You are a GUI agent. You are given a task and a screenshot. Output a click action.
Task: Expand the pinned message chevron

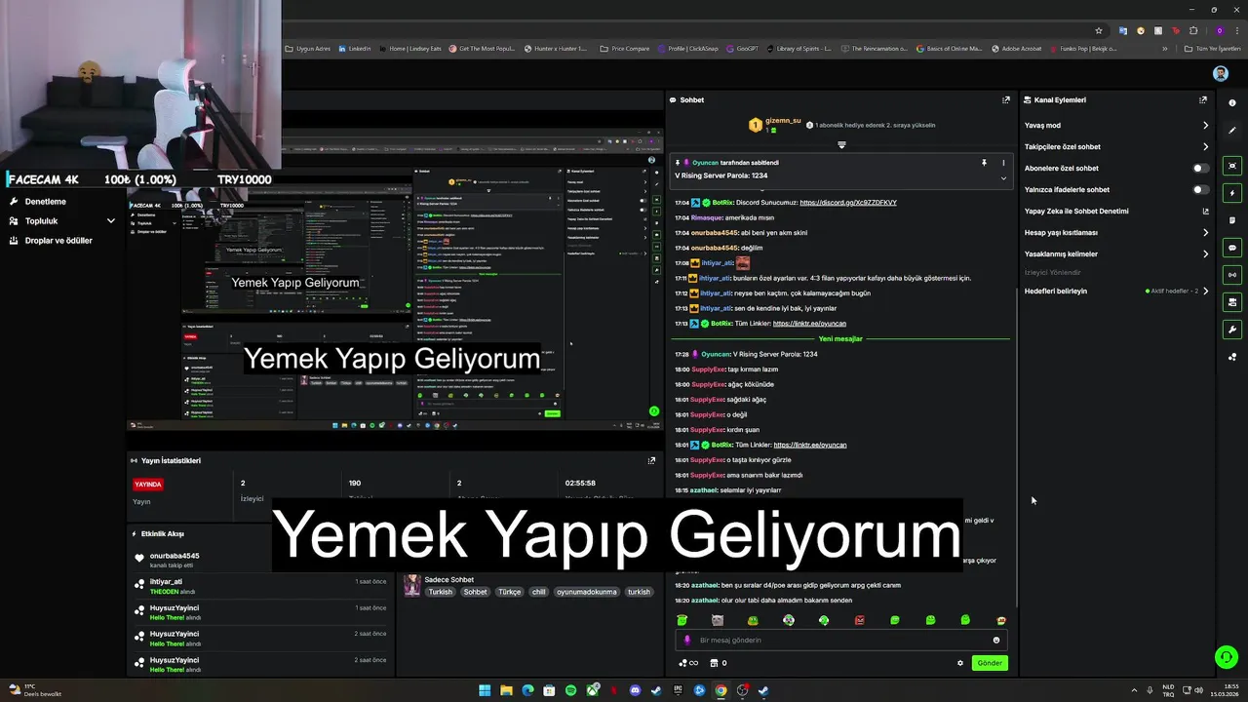pyautogui.click(x=1003, y=178)
